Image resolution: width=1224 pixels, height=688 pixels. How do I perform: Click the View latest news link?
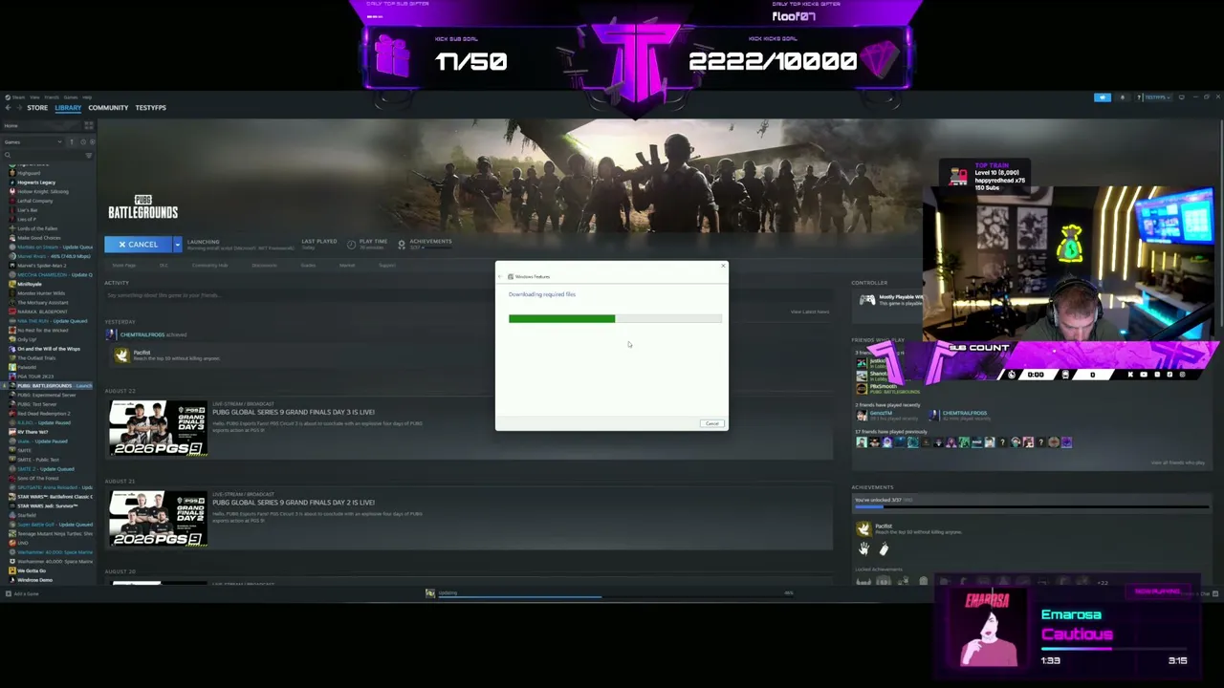(x=809, y=312)
